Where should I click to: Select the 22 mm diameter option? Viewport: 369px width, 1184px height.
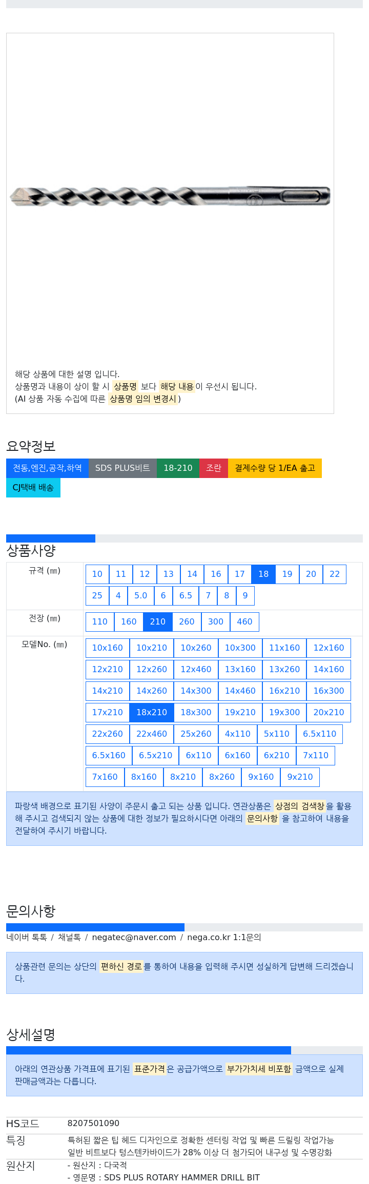(x=335, y=574)
